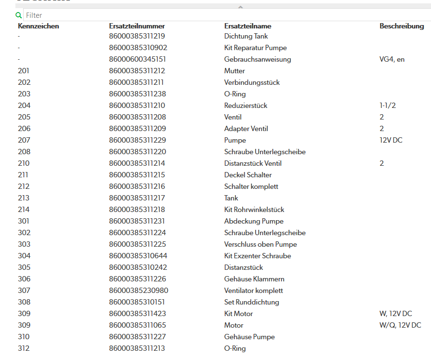Select the Dichtung Tank row name
Viewport: 431px width, 358px height.
point(246,36)
